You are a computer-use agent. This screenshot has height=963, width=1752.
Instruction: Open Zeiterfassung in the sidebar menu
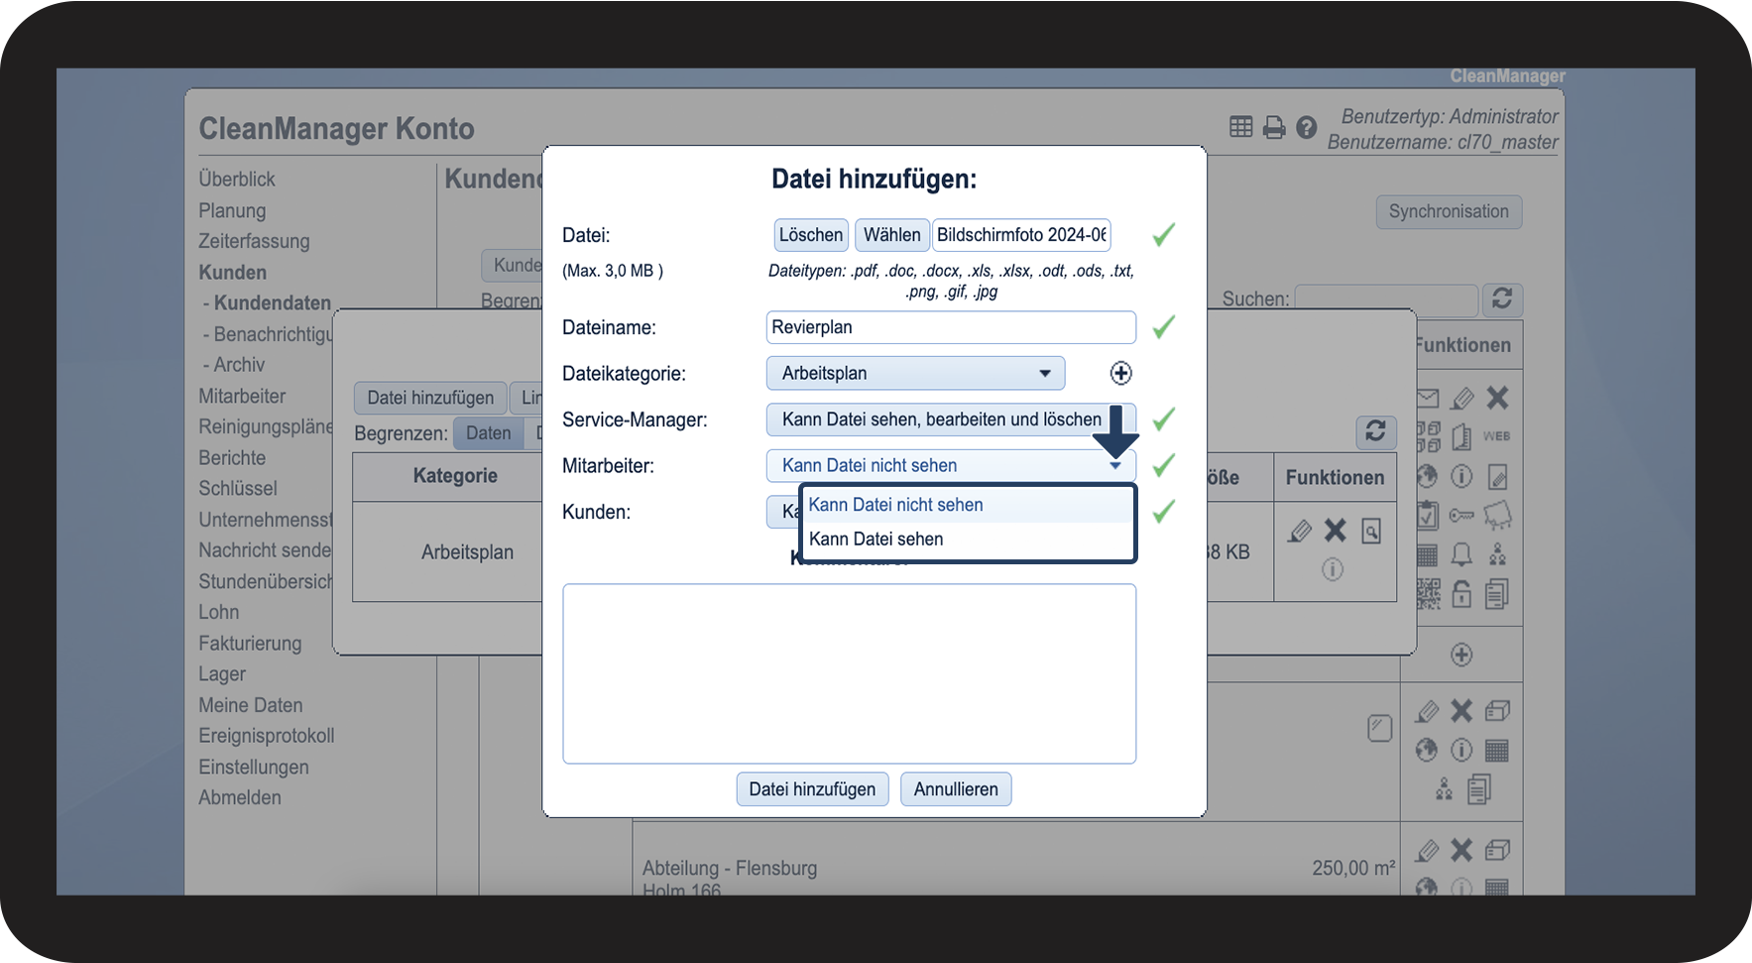pyautogui.click(x=254, y=241)
